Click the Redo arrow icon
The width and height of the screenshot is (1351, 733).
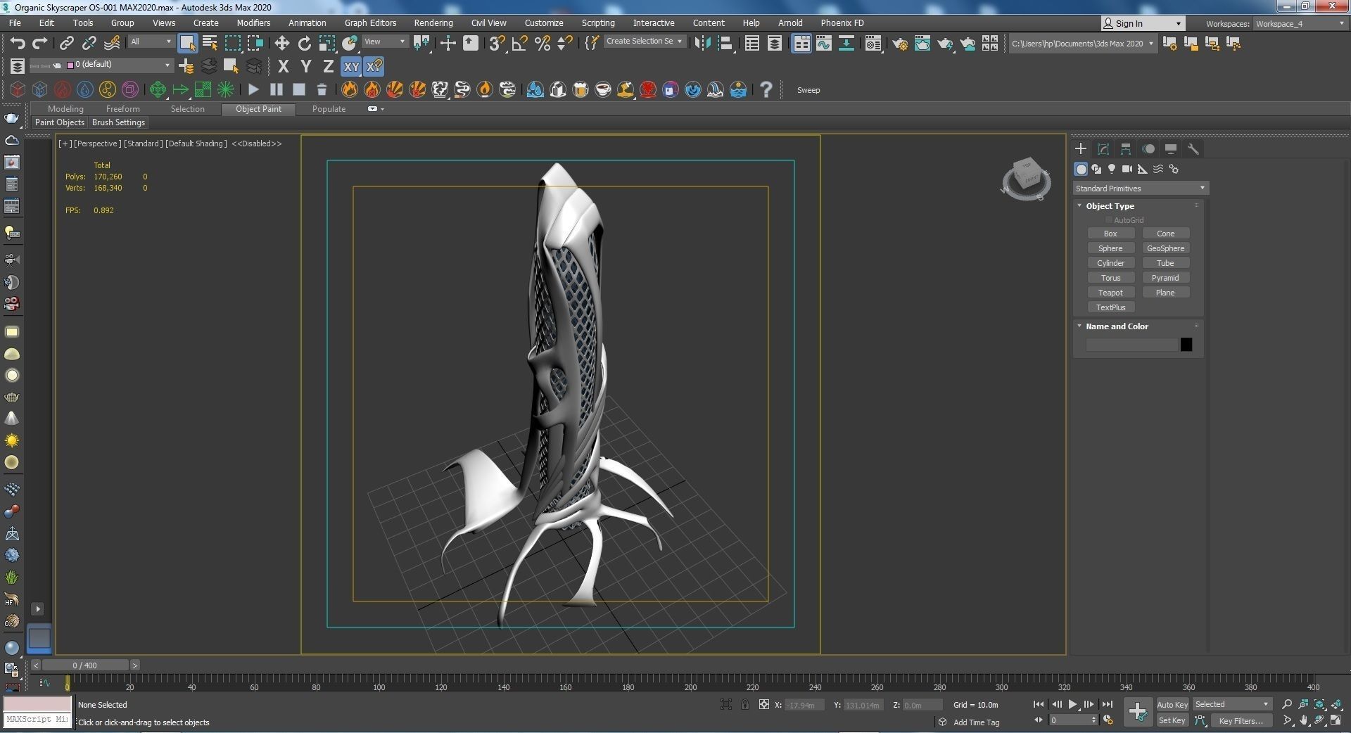tap(40, 44)
